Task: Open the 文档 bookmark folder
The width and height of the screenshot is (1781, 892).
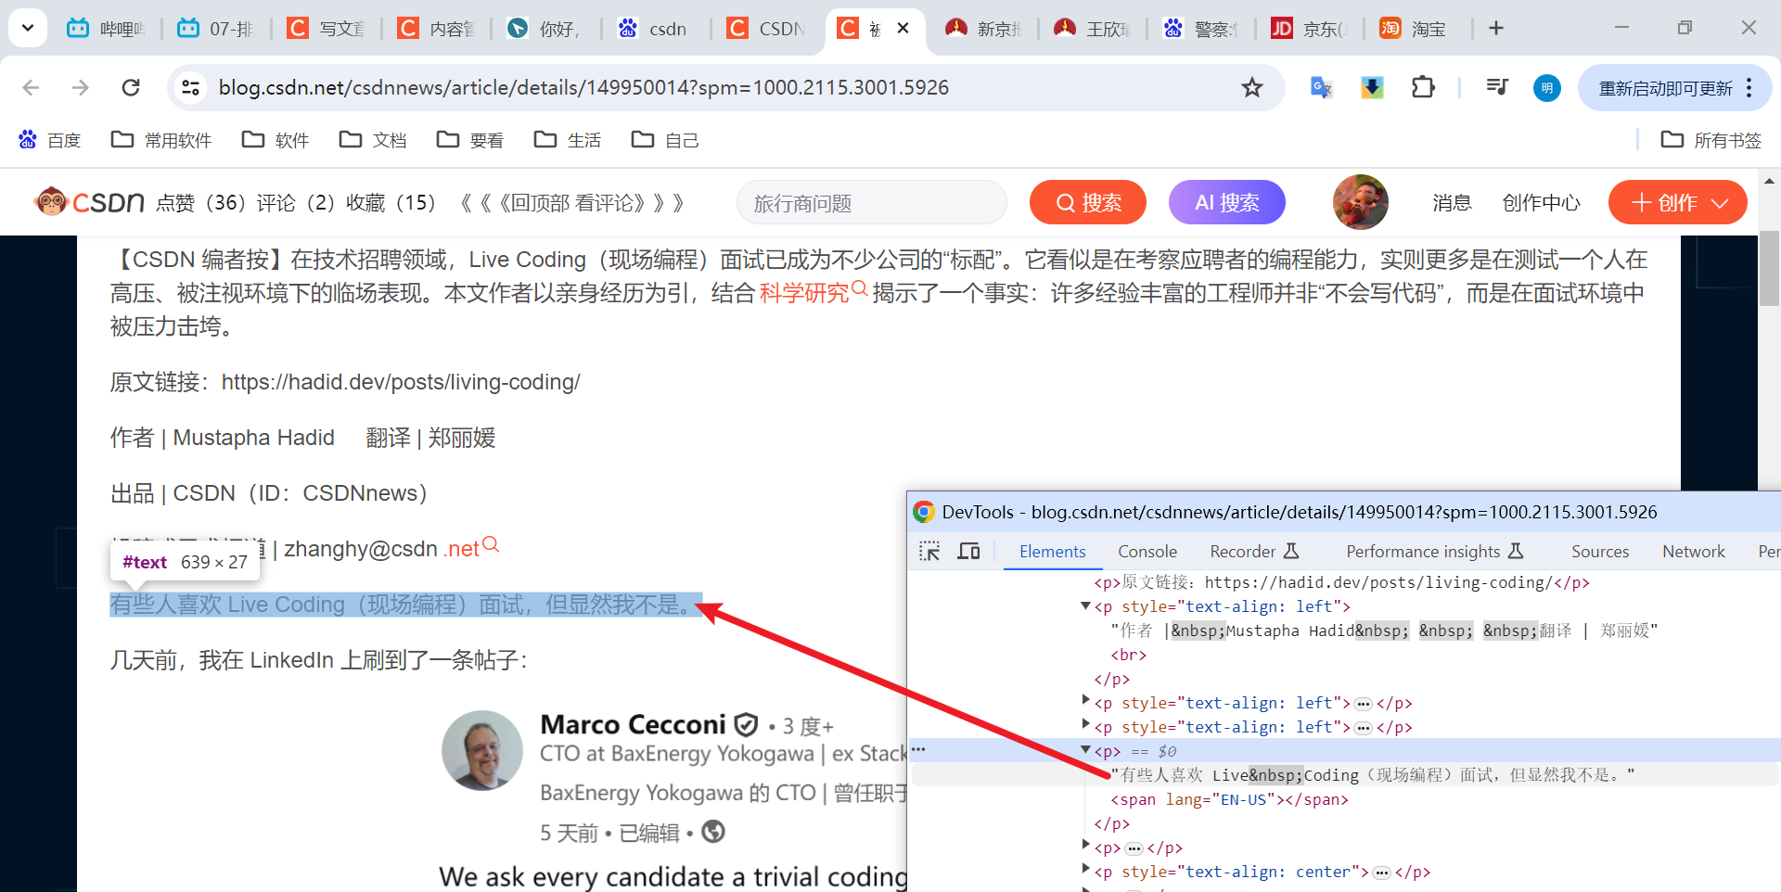Action: [373, 140]
